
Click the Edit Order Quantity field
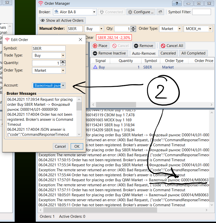(x=46, y=63)
